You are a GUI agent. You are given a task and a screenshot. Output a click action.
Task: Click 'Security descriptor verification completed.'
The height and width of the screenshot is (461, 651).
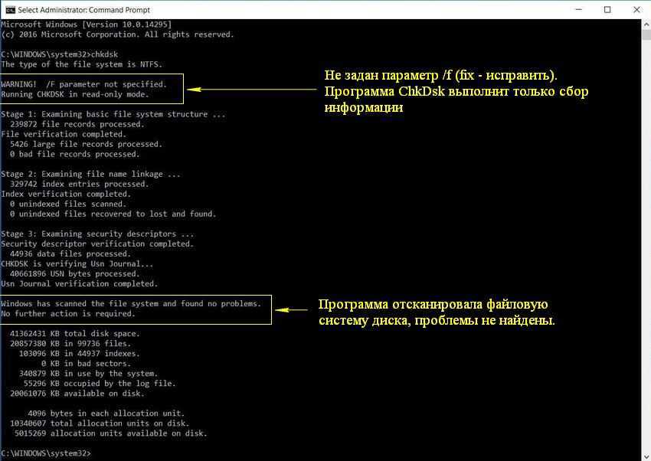[x=97, y=244]
